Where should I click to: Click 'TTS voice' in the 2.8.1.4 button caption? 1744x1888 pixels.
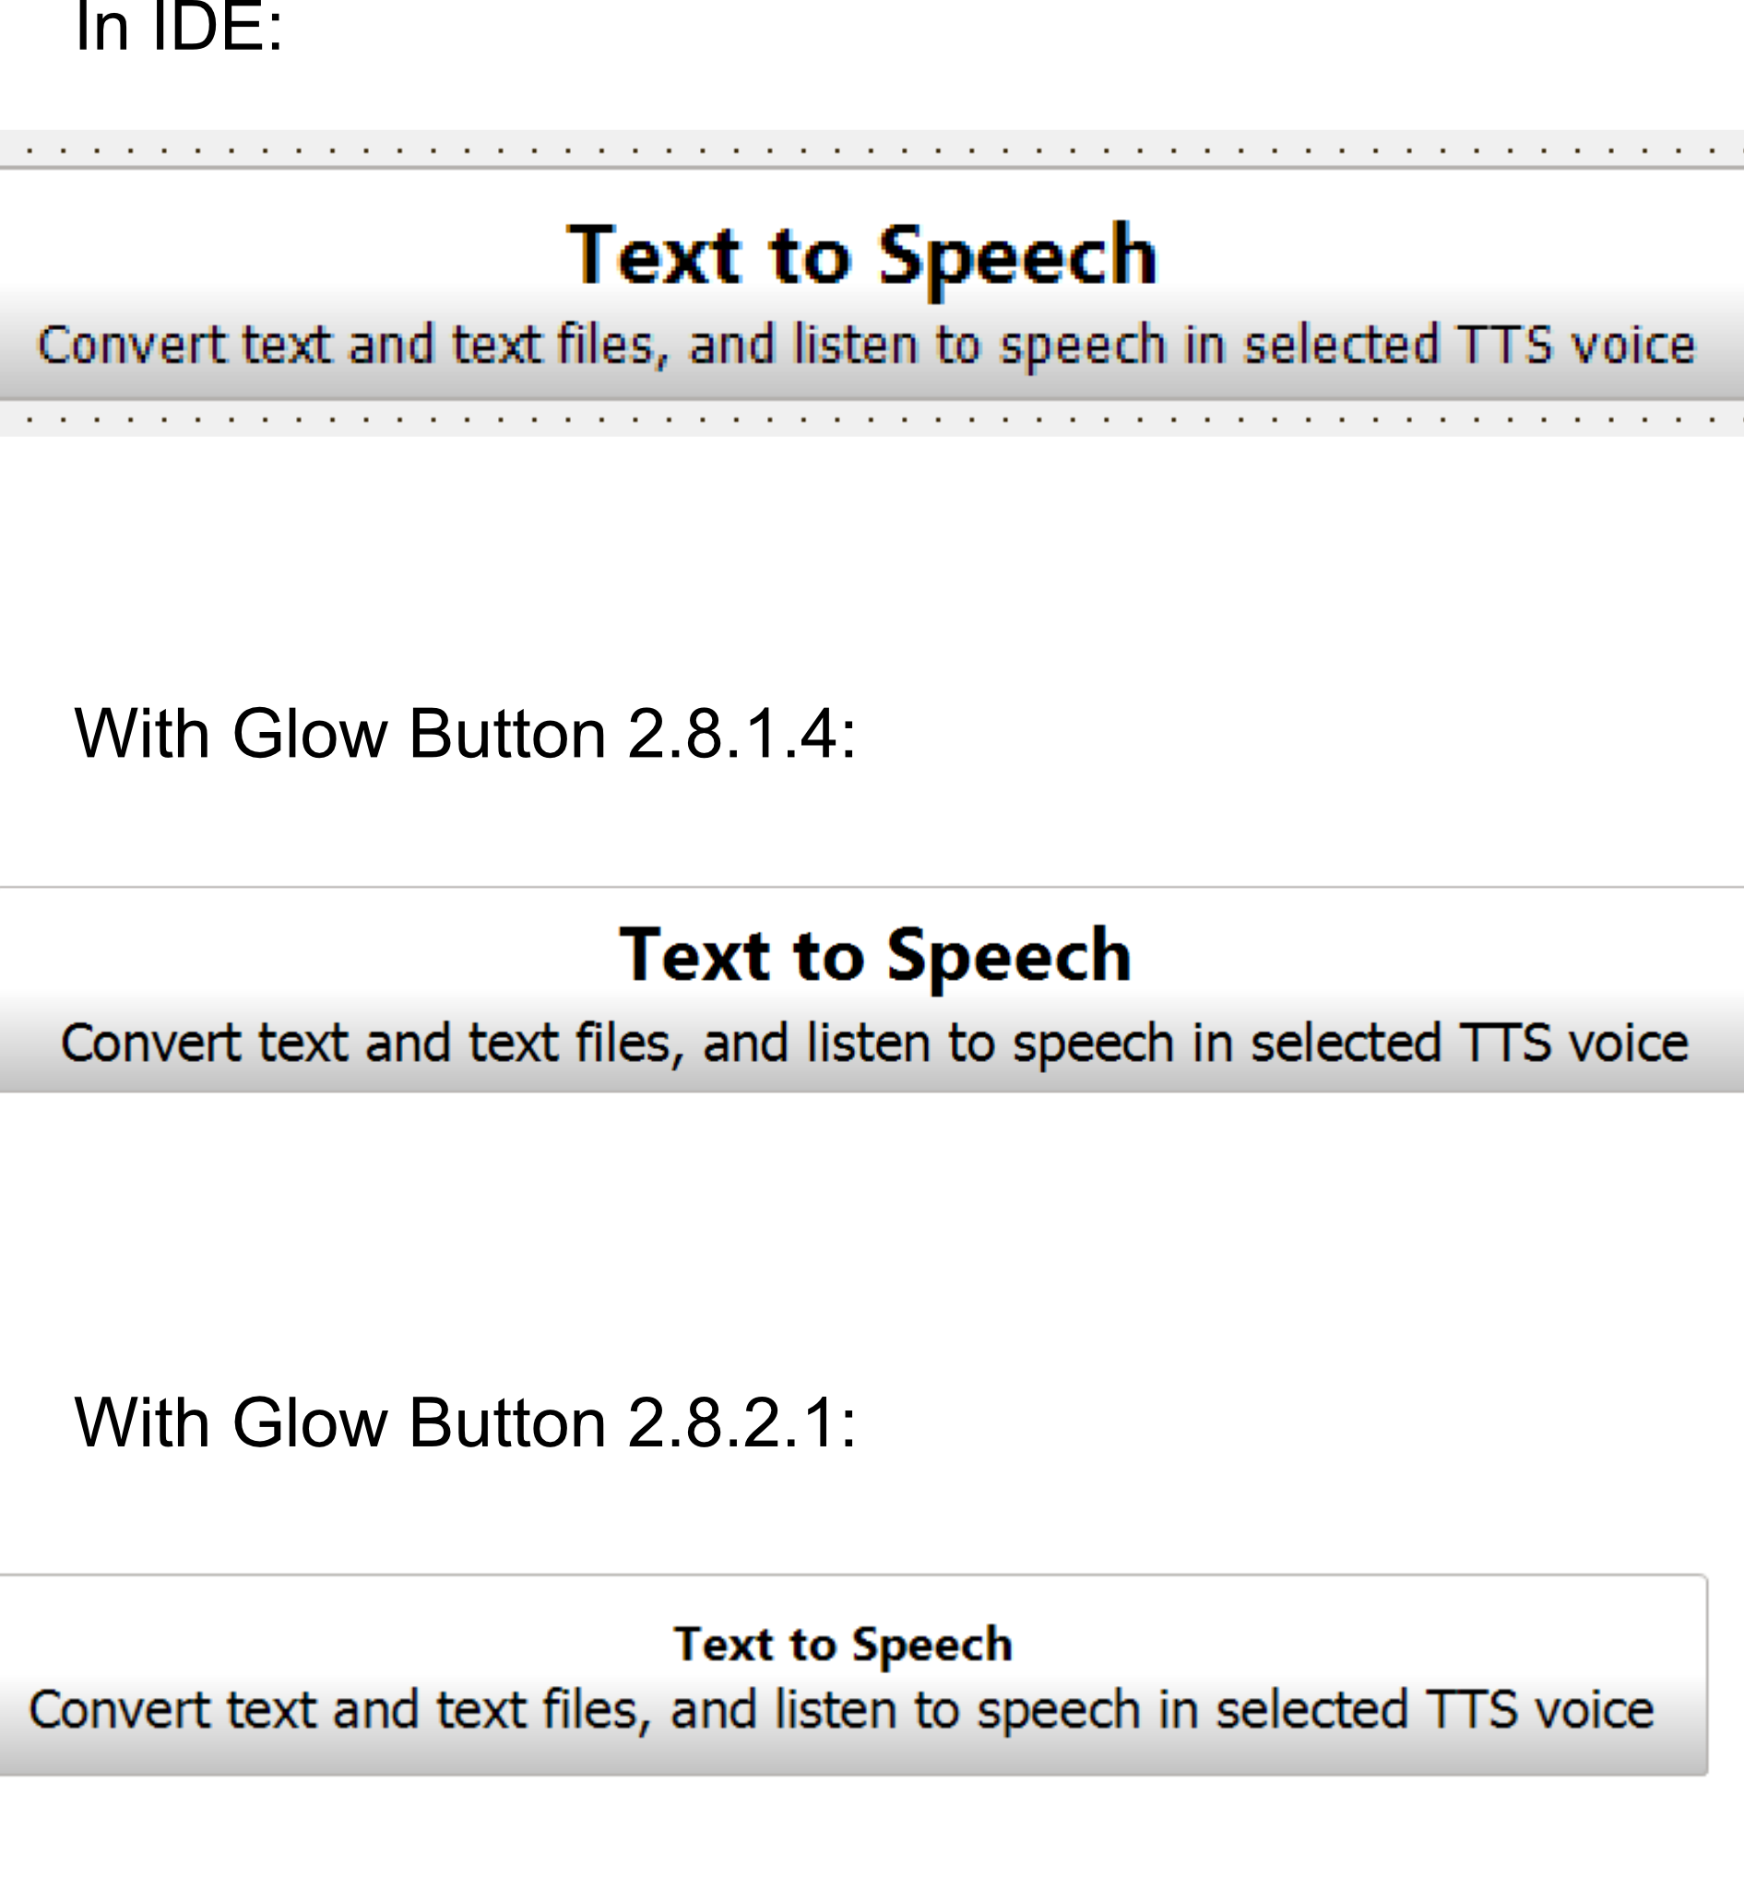(x=1574, y=1044)
